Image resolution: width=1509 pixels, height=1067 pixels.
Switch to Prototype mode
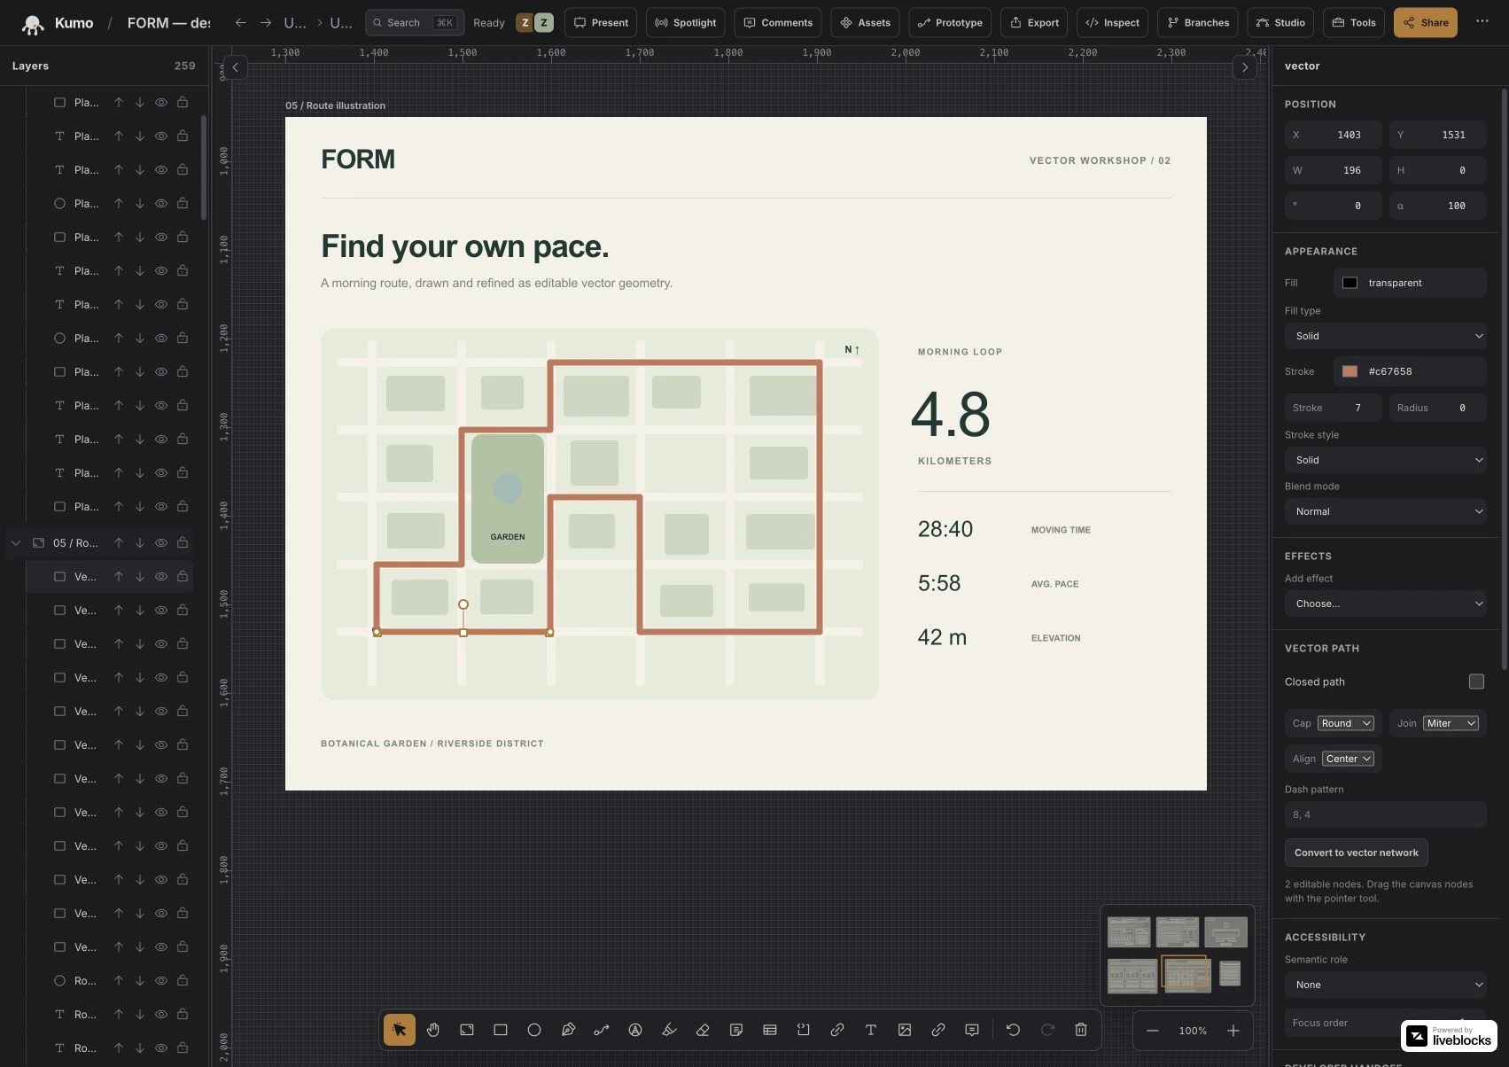[950, 22]
